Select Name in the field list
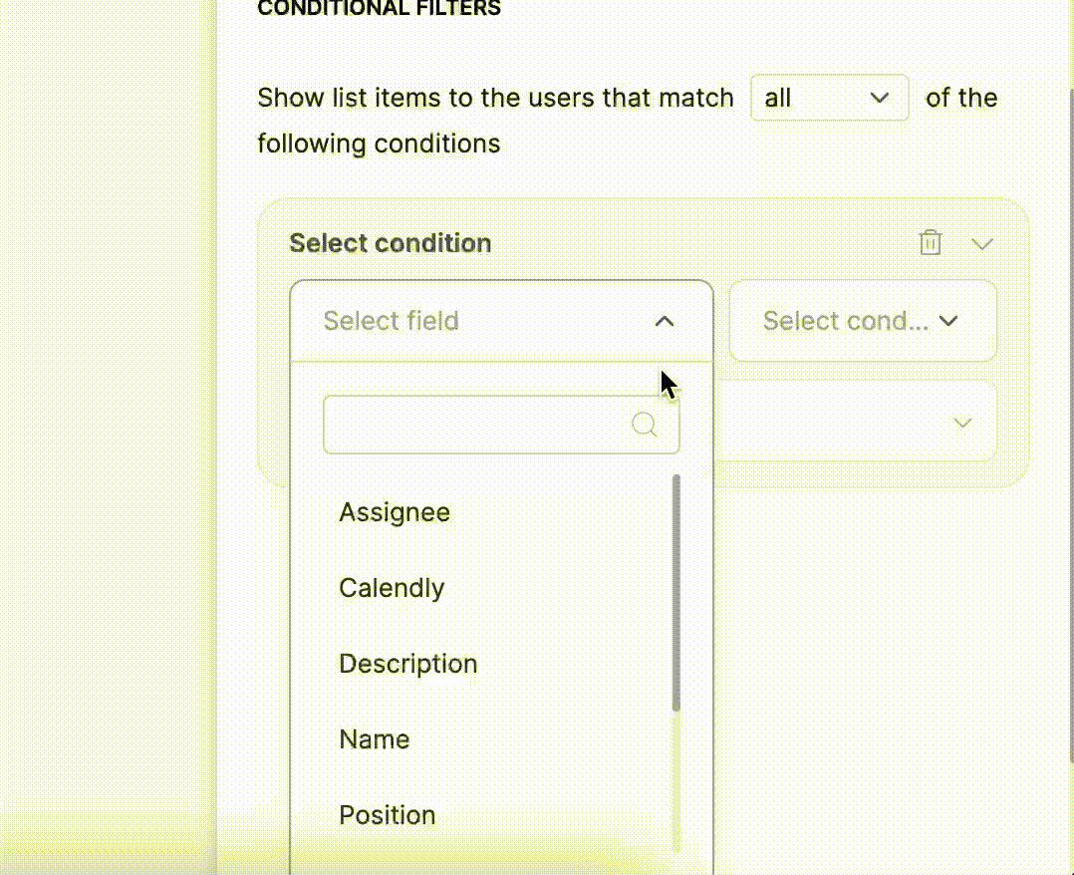 [374, 738]
